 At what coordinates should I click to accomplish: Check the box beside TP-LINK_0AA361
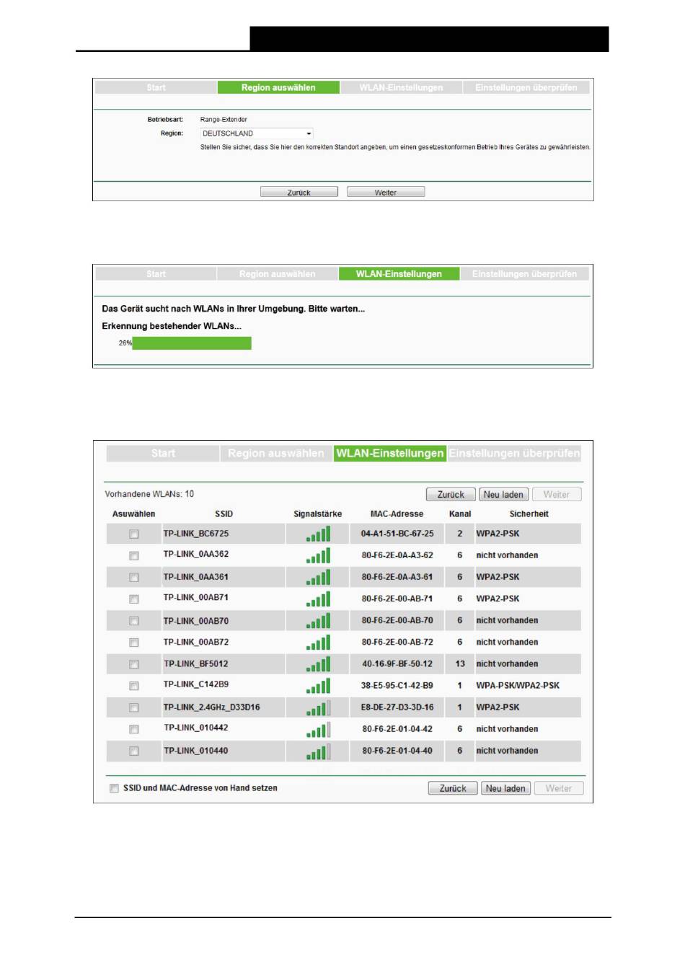133,578
